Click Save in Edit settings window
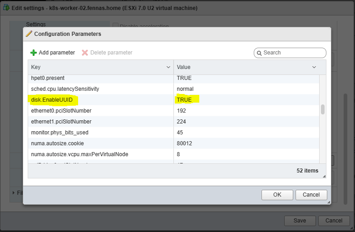The height and width of the screenshot is (232, 355). [300, 221]
